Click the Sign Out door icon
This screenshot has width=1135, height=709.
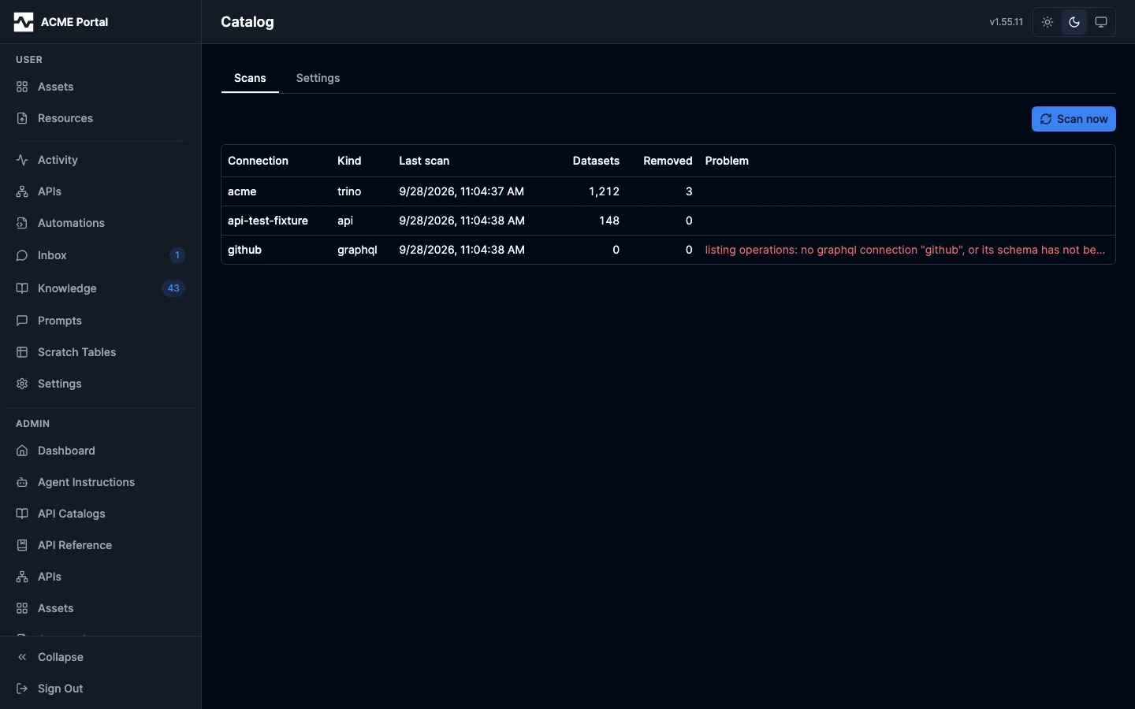(22, 689)
